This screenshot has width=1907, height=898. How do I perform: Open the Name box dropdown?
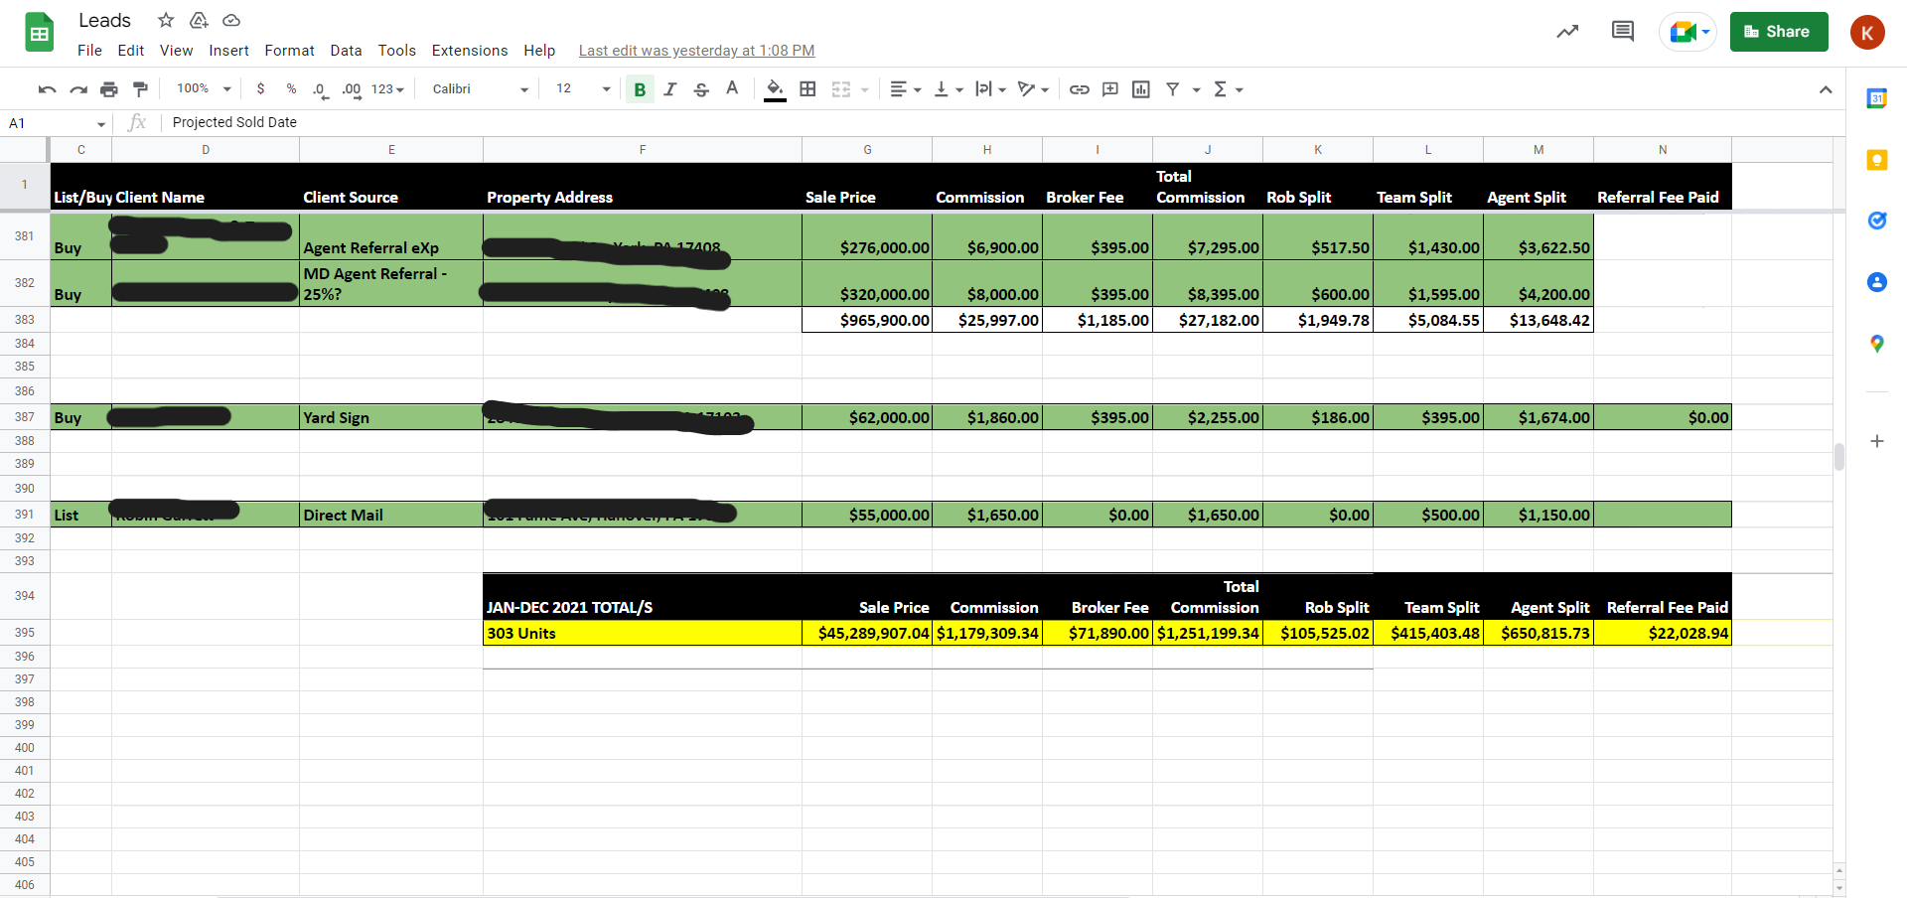coord(101,123)
